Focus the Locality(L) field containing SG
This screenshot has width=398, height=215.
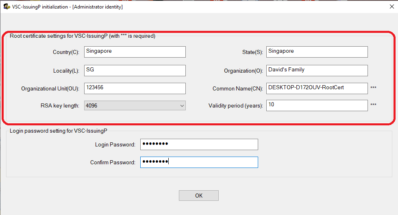(x=135, y=70)
